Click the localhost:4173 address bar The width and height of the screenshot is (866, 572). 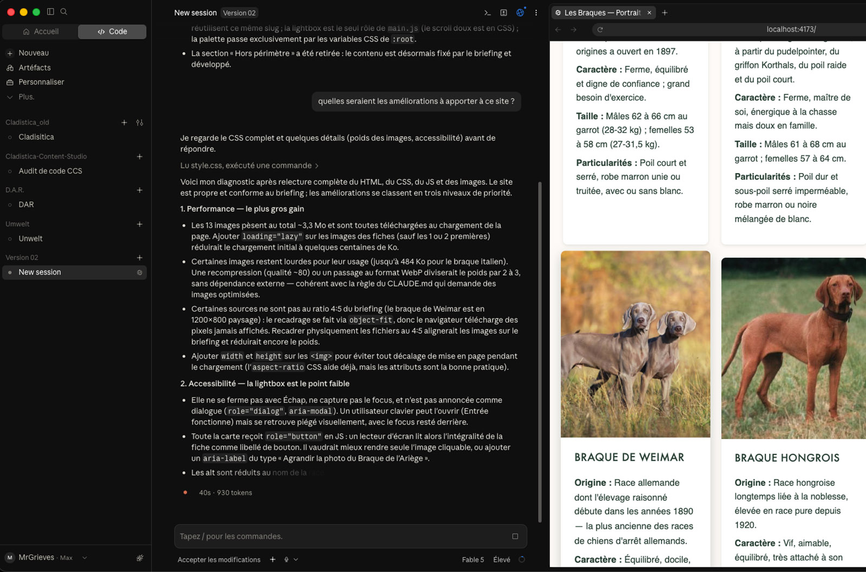click(791, 30)
